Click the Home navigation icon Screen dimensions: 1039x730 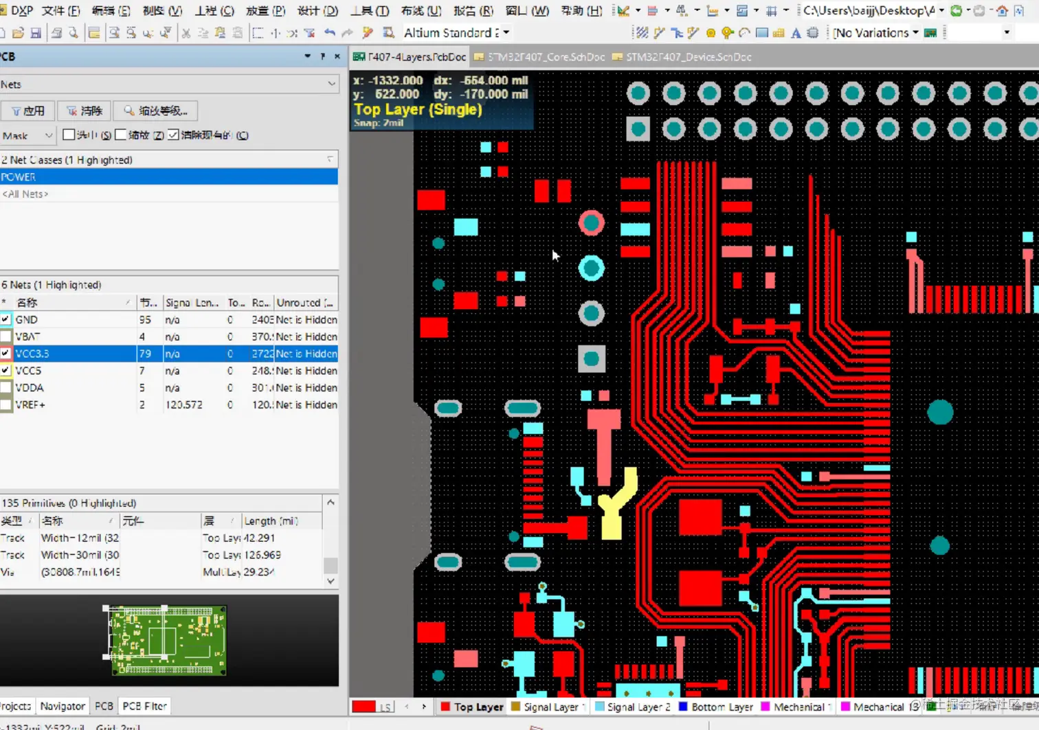(x=1002, y=11)
